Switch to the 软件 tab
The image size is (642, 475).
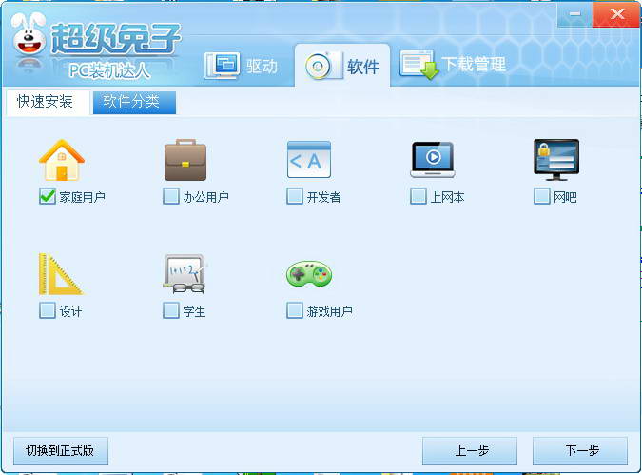pos(342,66)
